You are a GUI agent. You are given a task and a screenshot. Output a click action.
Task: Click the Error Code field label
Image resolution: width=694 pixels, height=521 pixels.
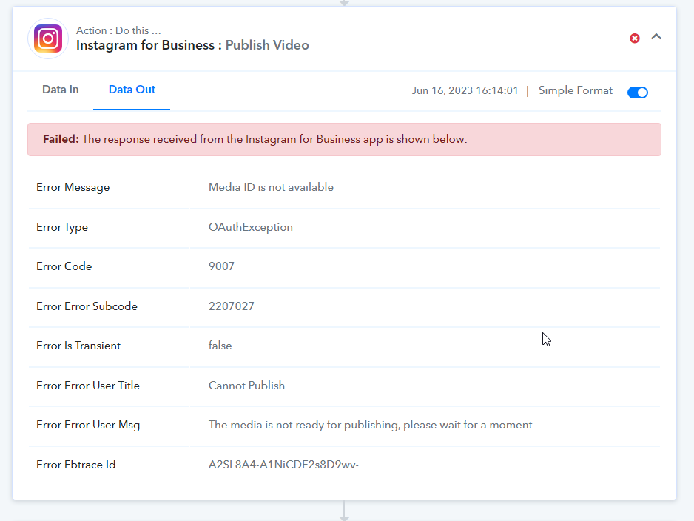64,266
